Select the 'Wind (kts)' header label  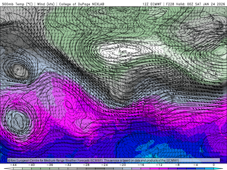pos(46,4)
